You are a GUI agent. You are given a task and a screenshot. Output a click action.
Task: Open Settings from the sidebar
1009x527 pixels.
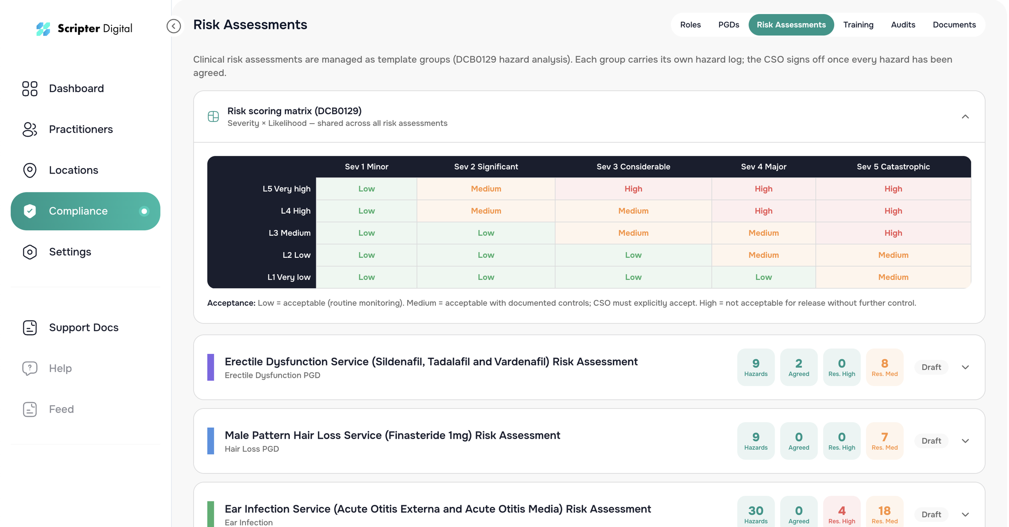(85, 252)
